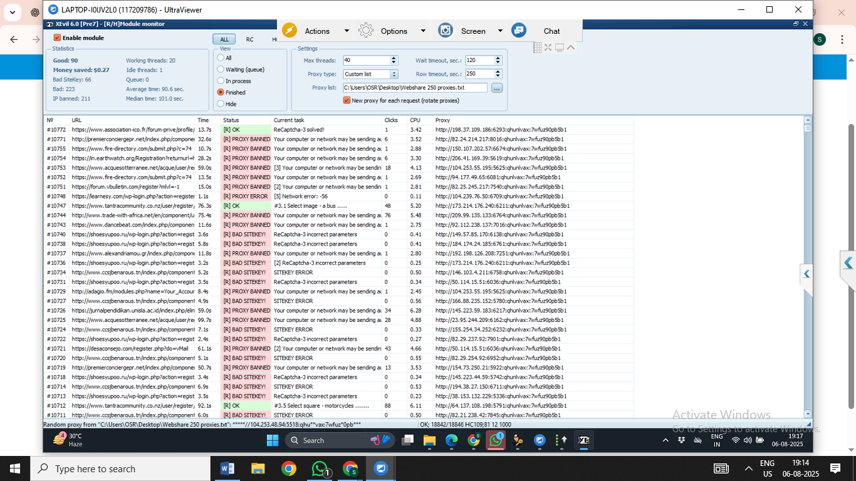Screen dimensions: 856x481
Task: Collapse the UltraViewer toolbar with the up chevron
Action: [x=571, y=48]
